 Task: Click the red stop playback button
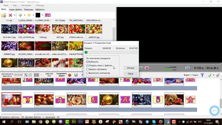tap(147, 68)
